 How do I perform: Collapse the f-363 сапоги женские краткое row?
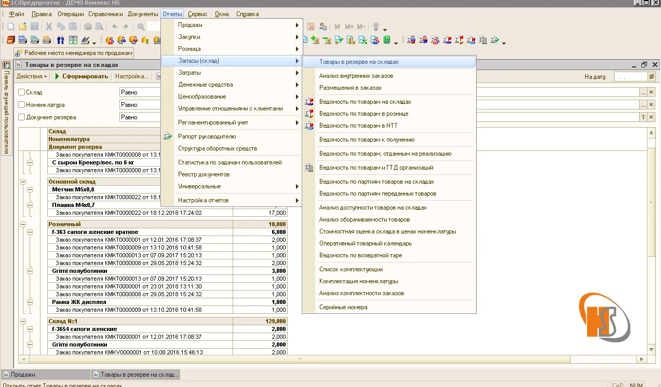pyautogui.click(x=30, y=232)
